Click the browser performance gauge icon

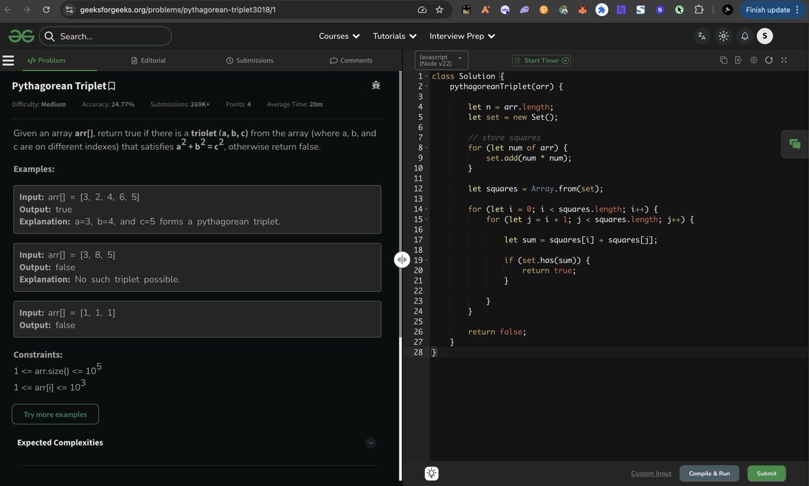point(422,10)
